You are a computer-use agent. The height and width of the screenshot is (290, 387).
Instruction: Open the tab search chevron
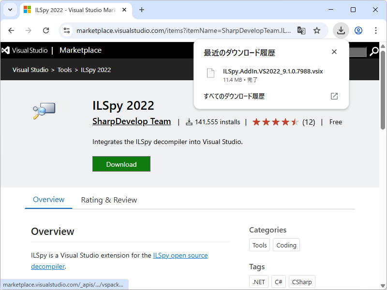point(10,10)
